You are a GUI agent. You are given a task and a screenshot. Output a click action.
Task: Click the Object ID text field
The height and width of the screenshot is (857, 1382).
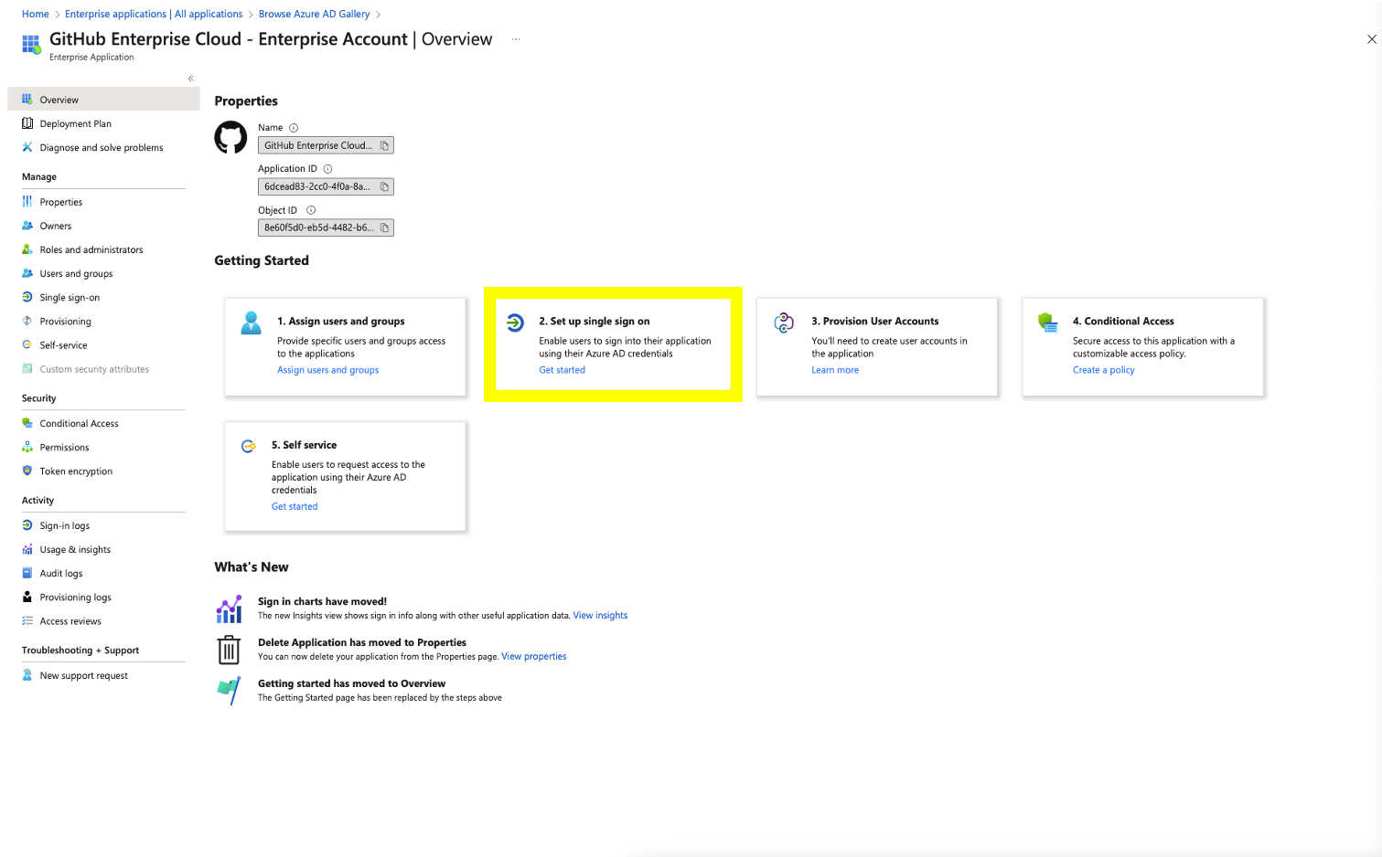326,227
